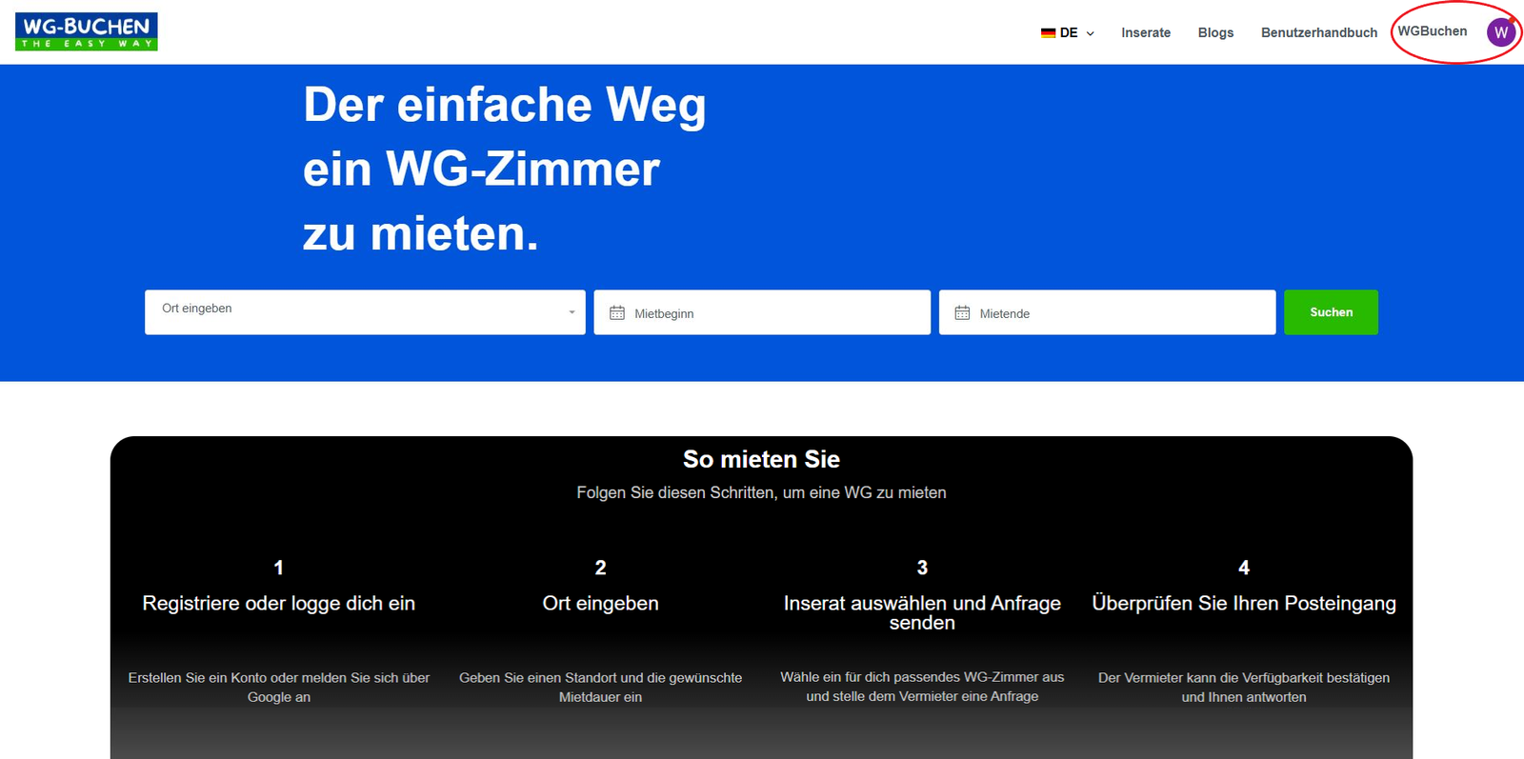1524x759 pixels.
Task: Click step 'Registriere oder logge dich ein'
Action: 279,603
